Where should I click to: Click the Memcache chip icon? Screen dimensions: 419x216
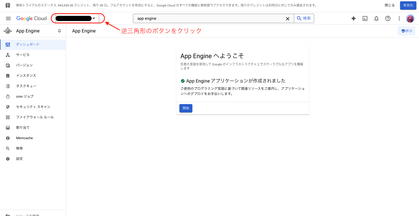coord(8,138)
